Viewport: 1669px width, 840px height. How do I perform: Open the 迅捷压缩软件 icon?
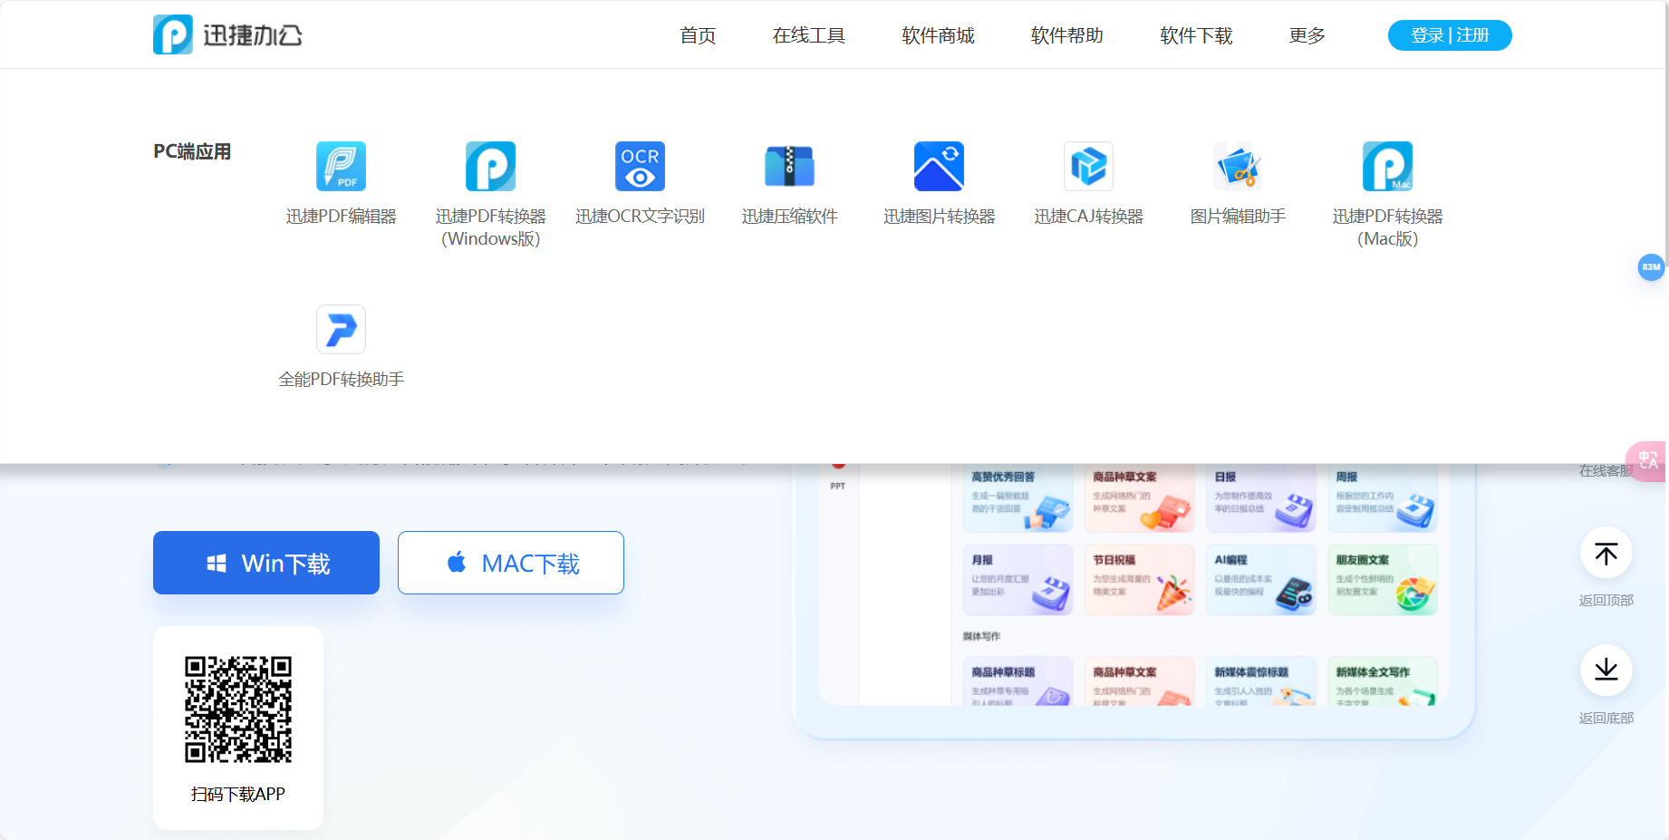point(789,167)
